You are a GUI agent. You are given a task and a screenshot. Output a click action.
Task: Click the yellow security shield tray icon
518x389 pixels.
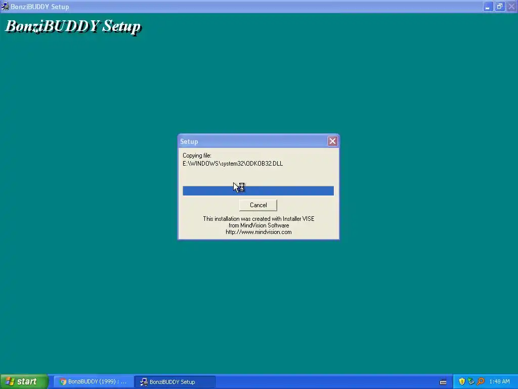pos(462,382)
